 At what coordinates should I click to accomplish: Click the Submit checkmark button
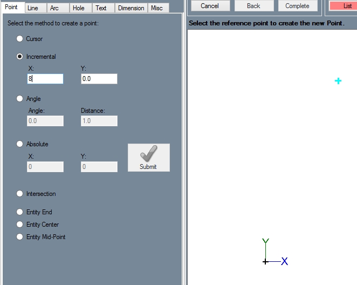point(148,158)
